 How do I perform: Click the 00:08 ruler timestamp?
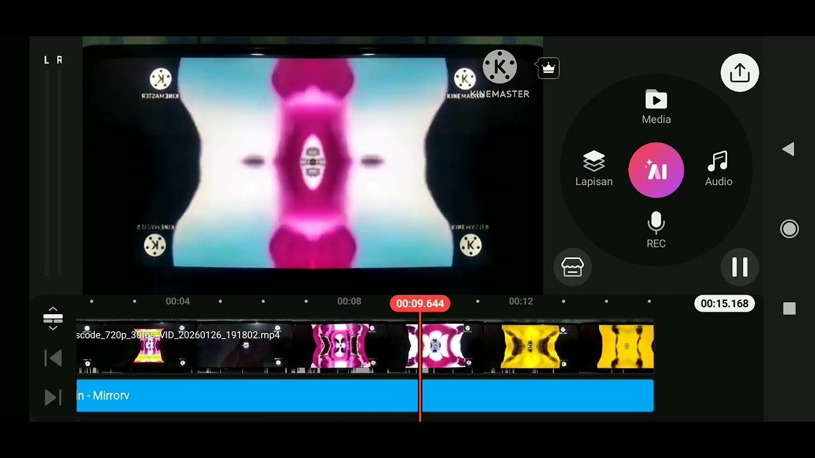click(349, 301)
